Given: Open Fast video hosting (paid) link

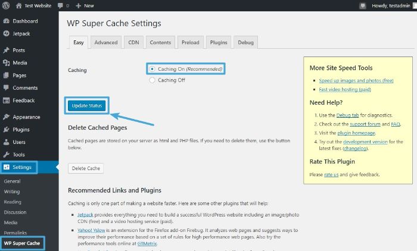Looking at the screenshot, I should point(345,89).
